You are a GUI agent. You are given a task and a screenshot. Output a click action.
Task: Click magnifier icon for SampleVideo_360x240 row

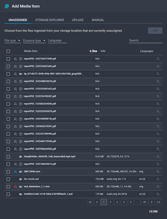pyautogui.click(x=158, y=157)
